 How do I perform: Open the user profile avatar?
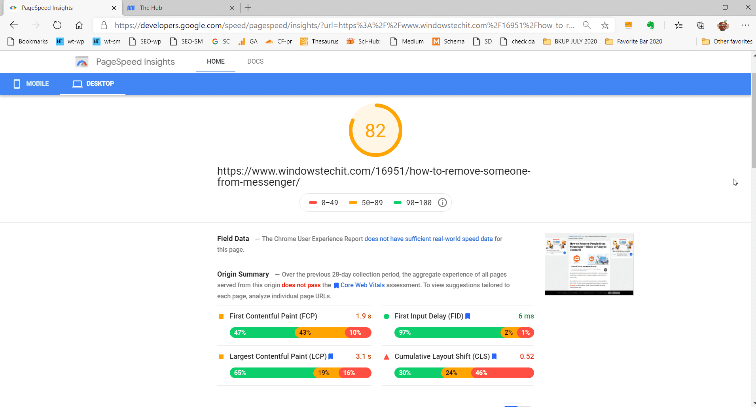pos(723,25)
